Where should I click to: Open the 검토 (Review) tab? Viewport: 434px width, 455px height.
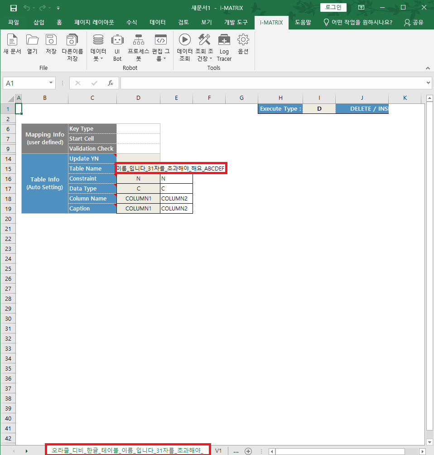[x=183, y=22]
